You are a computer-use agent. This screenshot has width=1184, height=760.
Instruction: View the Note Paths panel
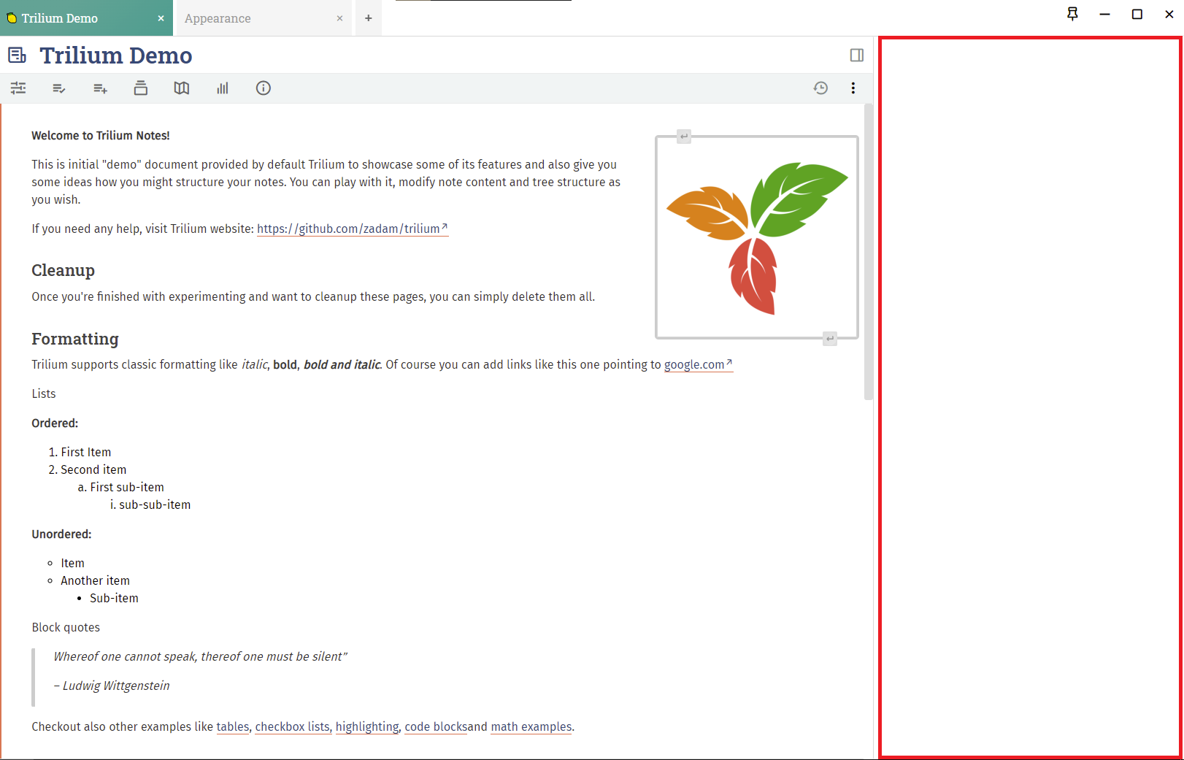pos(141,88)
